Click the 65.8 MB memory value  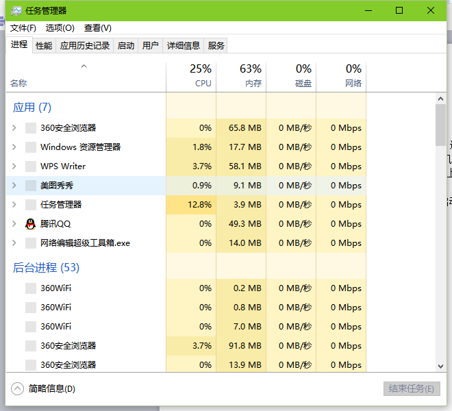(x=245, y=128)
